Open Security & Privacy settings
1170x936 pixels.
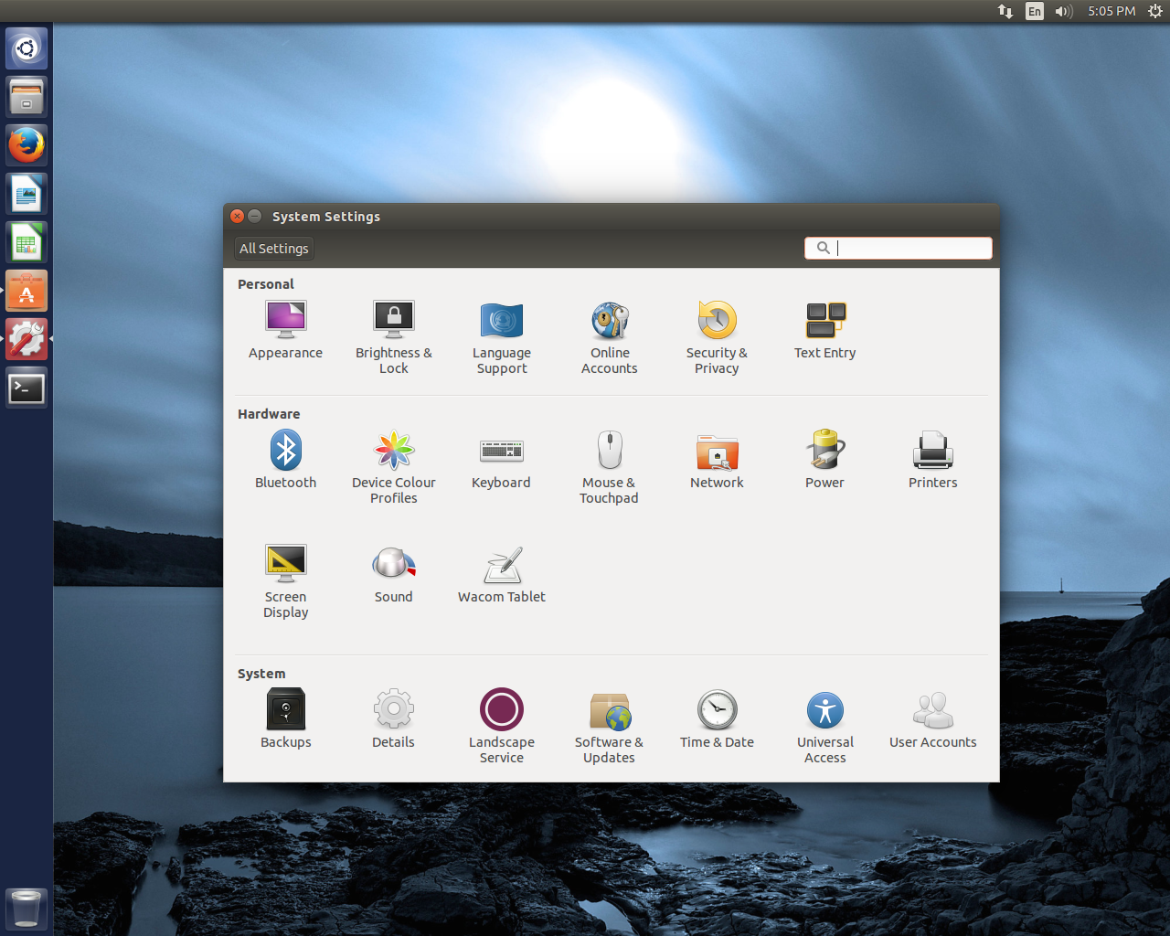(x=717, y=337)
